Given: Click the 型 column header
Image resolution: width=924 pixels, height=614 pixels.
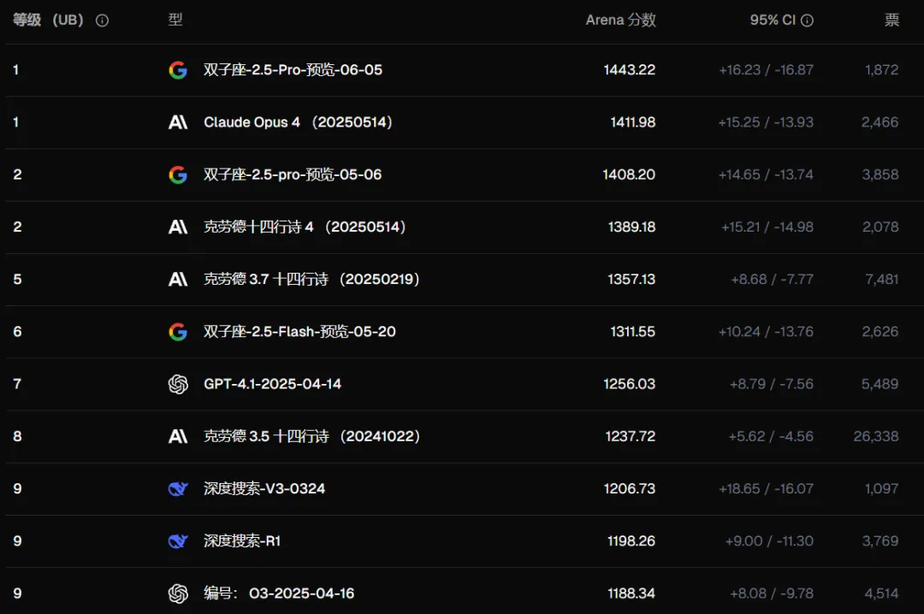Looking at the screenshot, I should pos(175,21).
